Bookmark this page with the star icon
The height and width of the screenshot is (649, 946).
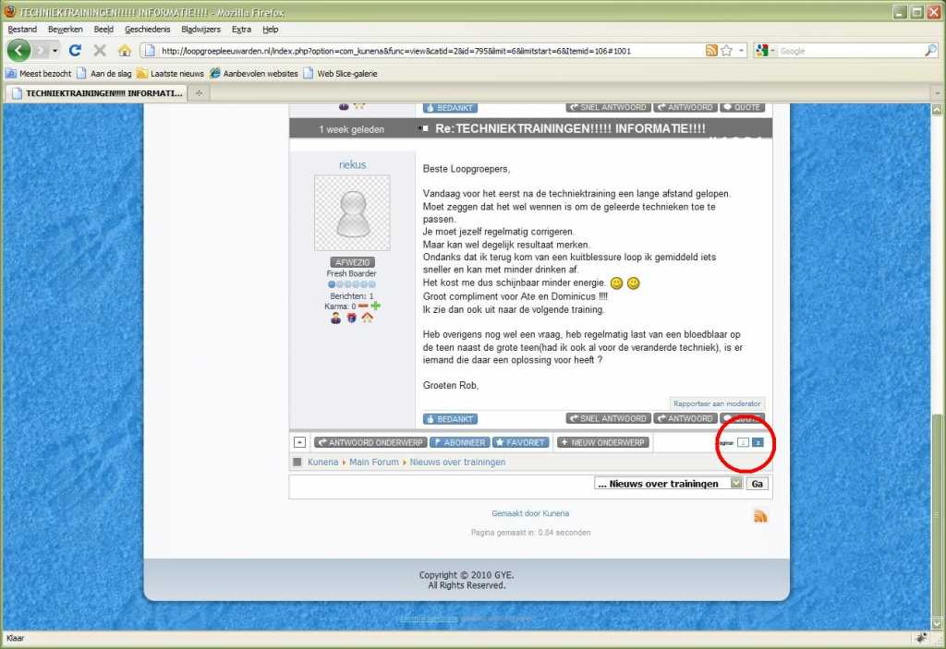727,51
